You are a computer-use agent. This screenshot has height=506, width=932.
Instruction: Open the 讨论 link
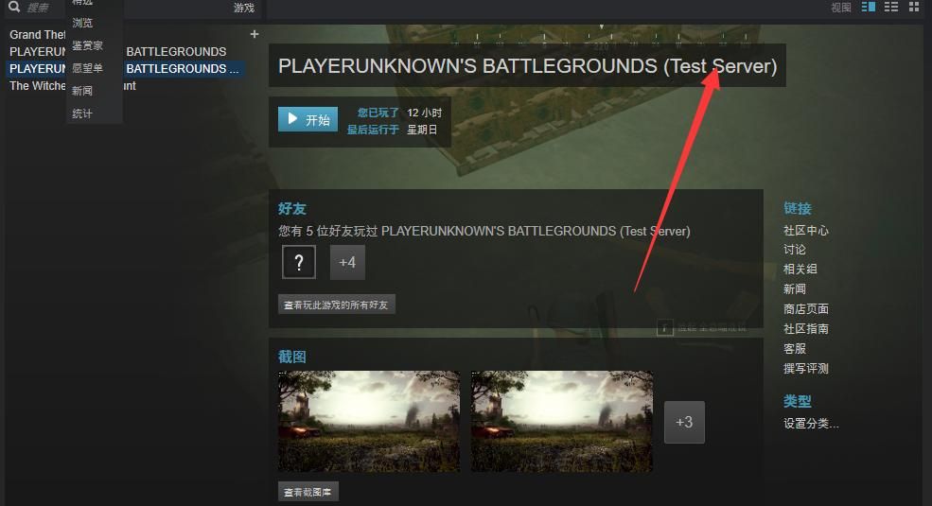[x=795, y=250]
